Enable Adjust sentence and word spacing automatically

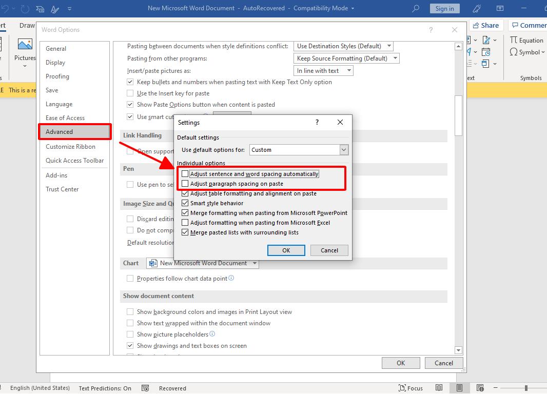pos(185,173)
